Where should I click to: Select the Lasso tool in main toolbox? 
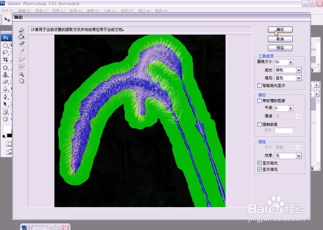(x=5, y=52)
